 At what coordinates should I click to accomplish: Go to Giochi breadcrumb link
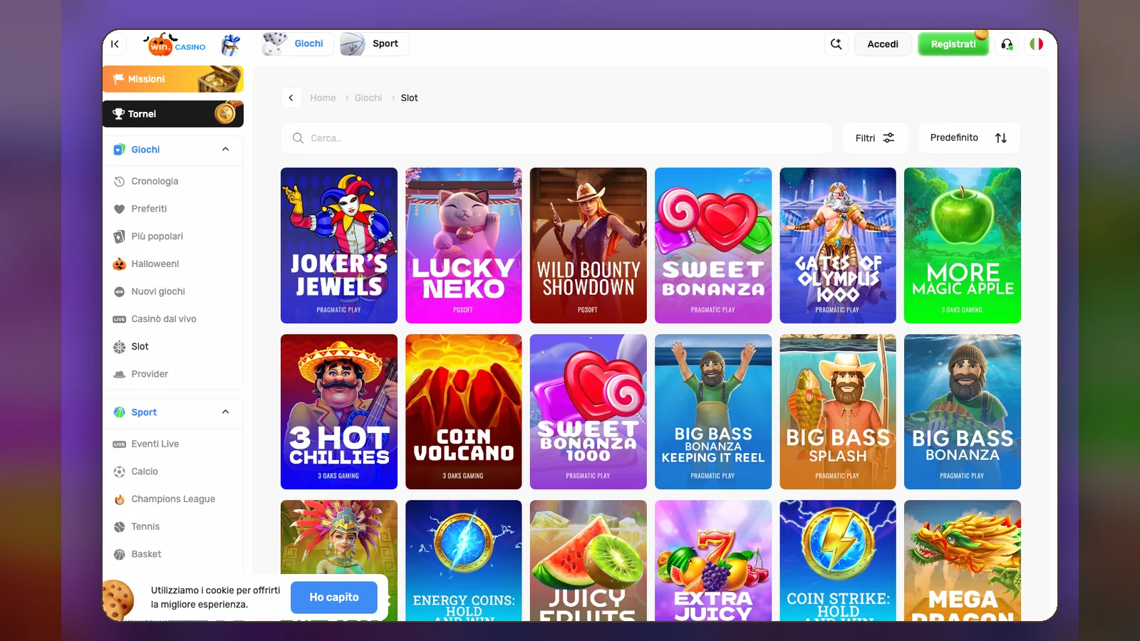(x=368, y=98)
